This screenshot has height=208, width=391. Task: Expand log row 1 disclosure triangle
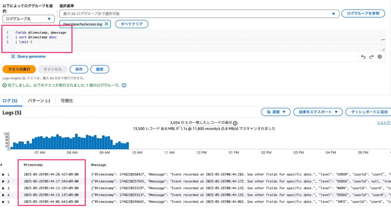pyautogui.click(x=3, y=175)
